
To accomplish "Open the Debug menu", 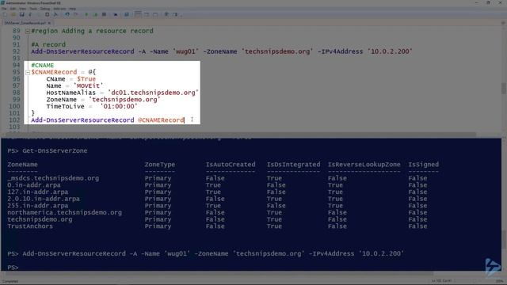I will [45, 9].
